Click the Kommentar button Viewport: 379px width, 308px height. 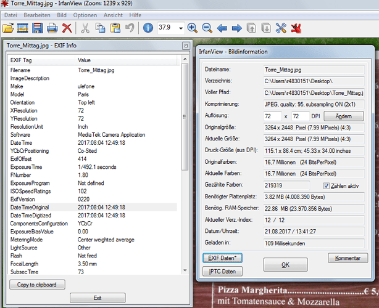(348, 258)
